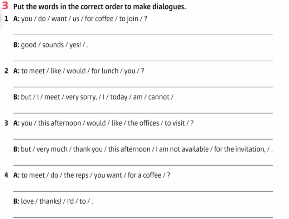The image size is (289, 219).
Task: Click answer line under 'love / thanks! / I'd / to'
Action: [143, 217]
